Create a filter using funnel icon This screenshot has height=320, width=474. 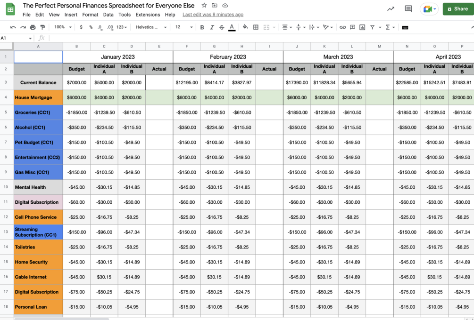pyautogui.click(x=373, y=27)
